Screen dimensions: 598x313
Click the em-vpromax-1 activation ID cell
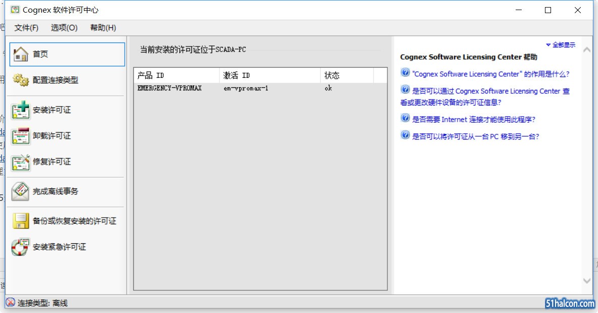coord(246,88)
